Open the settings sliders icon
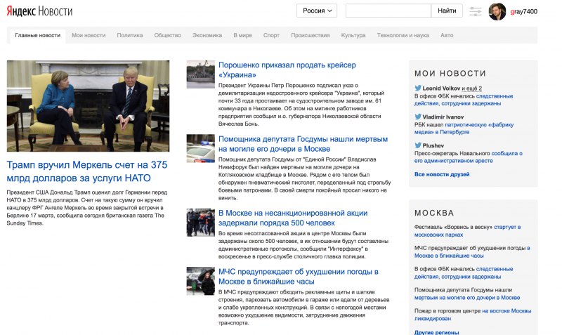 pyautogui.click(x=476, y=11)
